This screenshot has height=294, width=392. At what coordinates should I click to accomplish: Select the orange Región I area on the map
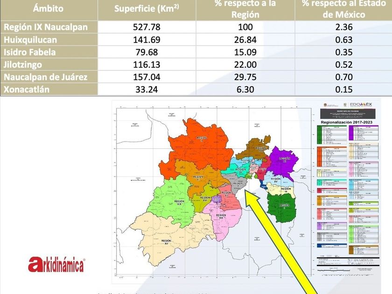point(197,147)
